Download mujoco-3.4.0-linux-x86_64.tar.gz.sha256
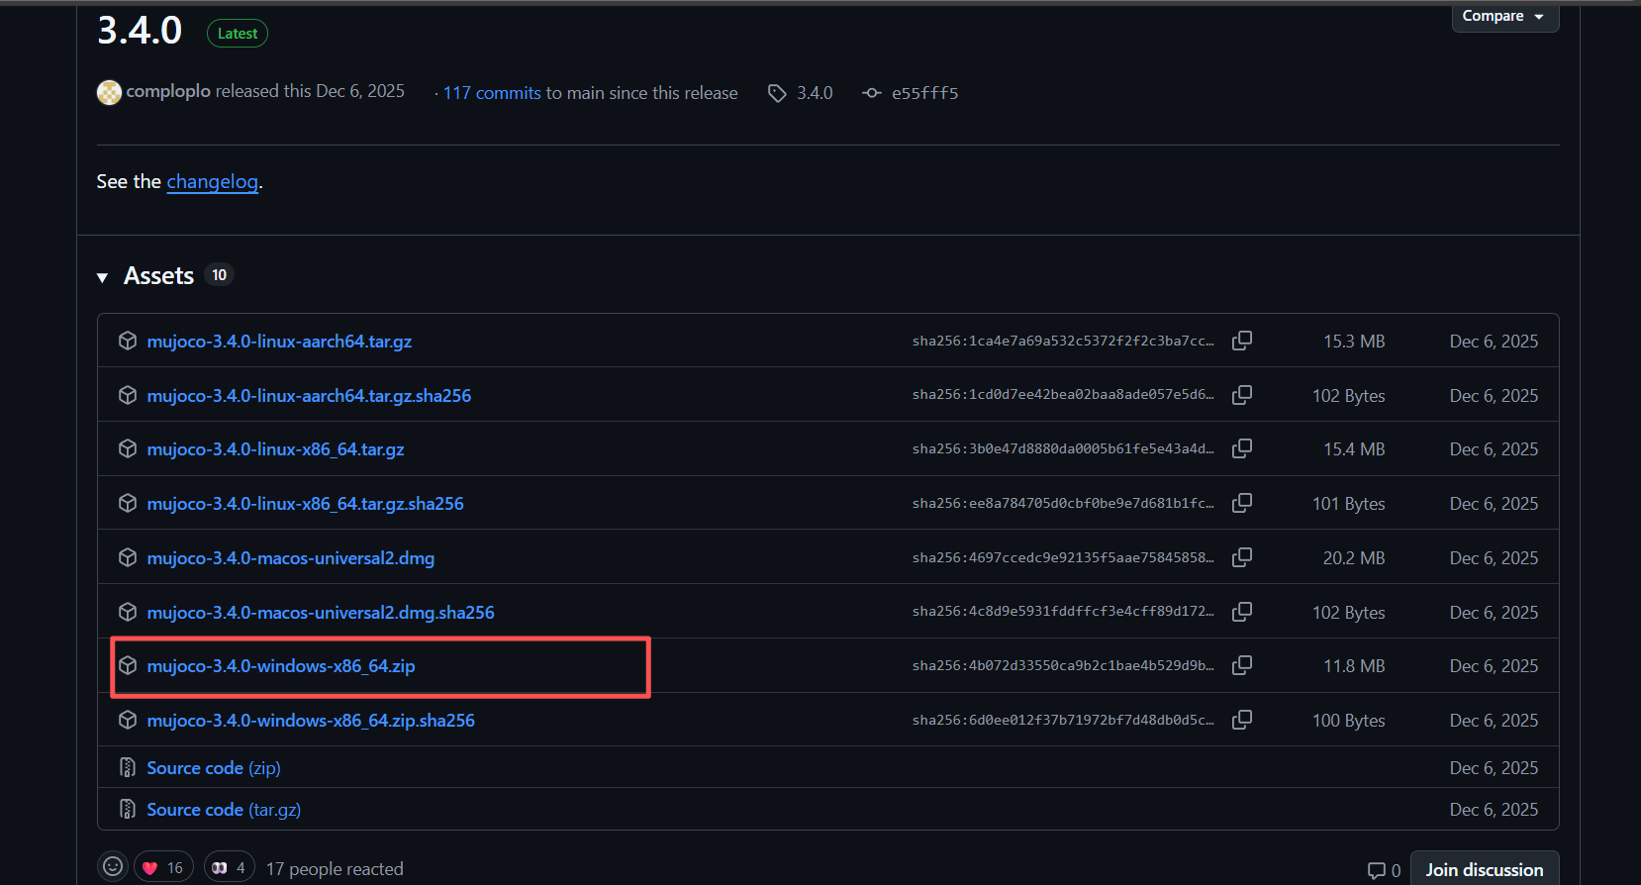The image size is (1641, 885). pyautogui.click(x=305, y=504)
